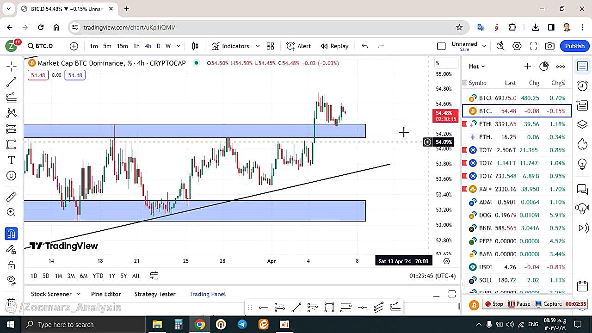Select 1D date range
Image resolution: width=592 pixels, height=333 pixels.
[x=34, y=276]
